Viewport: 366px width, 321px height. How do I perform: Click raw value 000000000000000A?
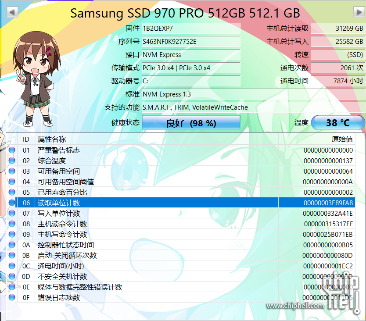click(328, 182)
